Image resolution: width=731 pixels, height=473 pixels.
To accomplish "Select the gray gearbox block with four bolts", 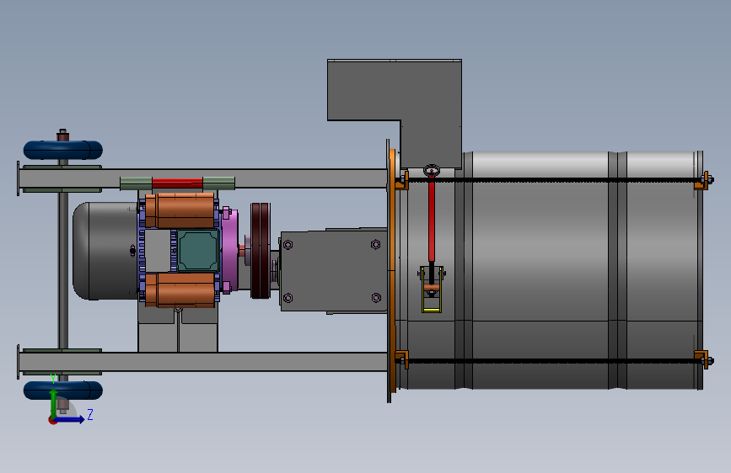I will (334, 271).
